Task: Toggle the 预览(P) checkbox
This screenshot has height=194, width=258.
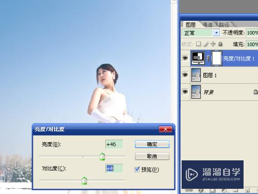Action: coord(137,169)
